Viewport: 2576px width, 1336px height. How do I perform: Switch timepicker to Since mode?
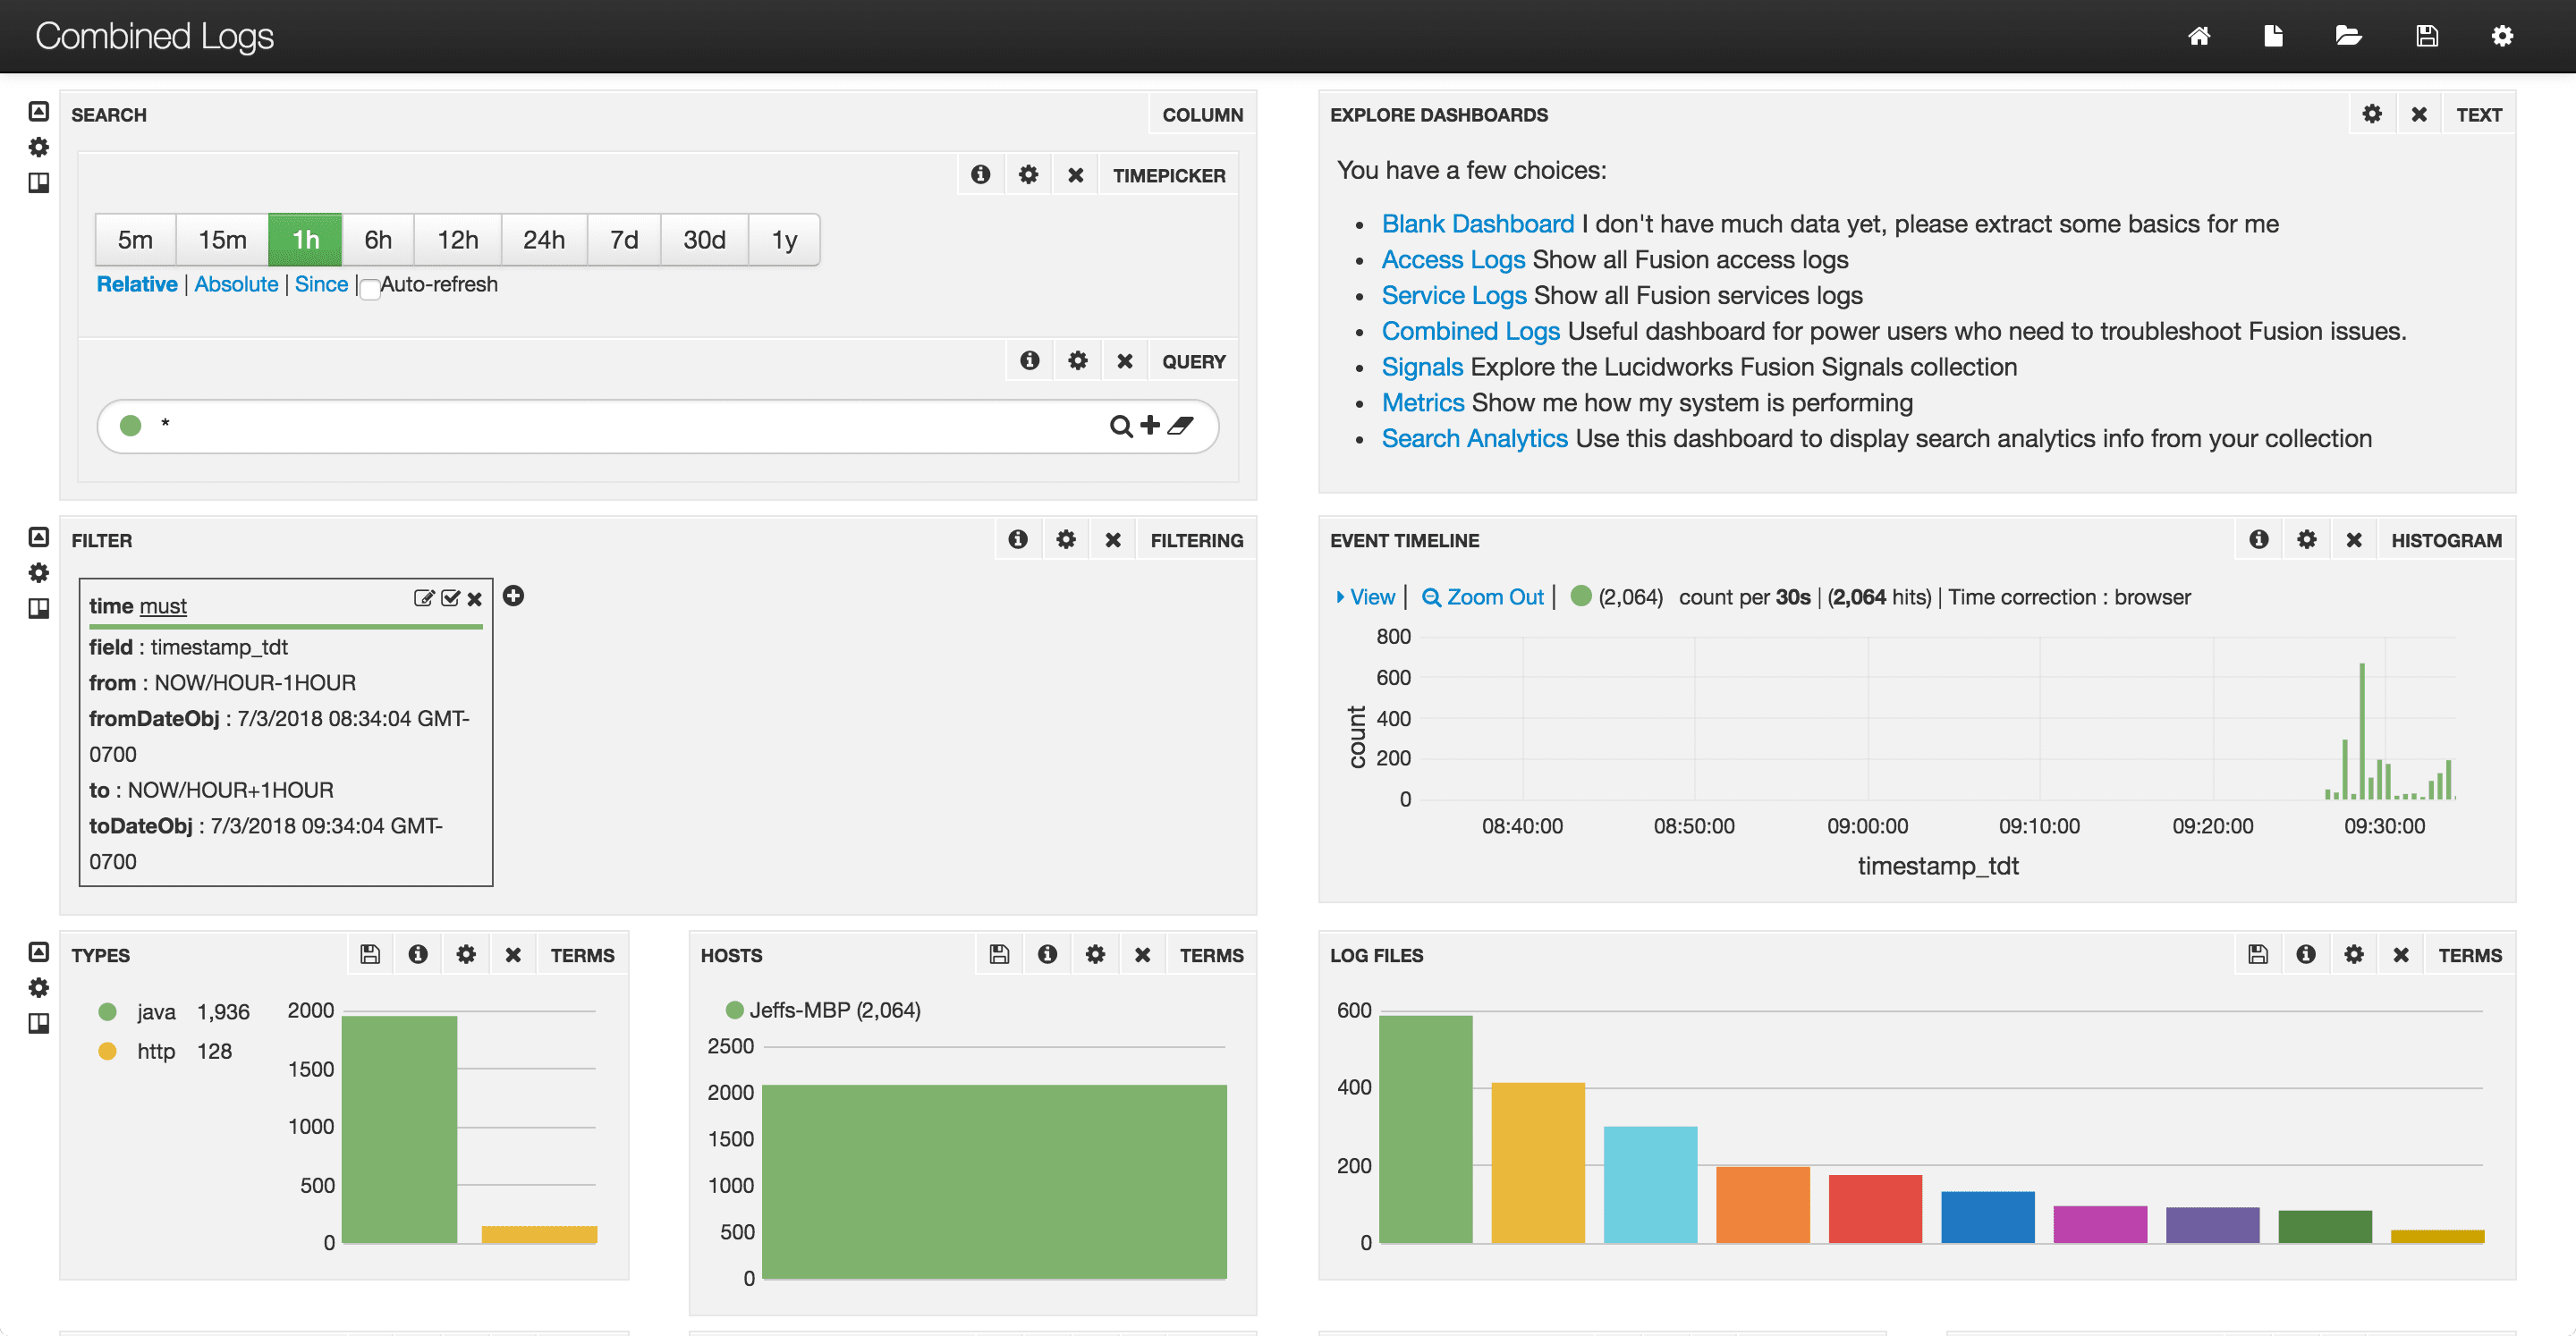(321, 284)
